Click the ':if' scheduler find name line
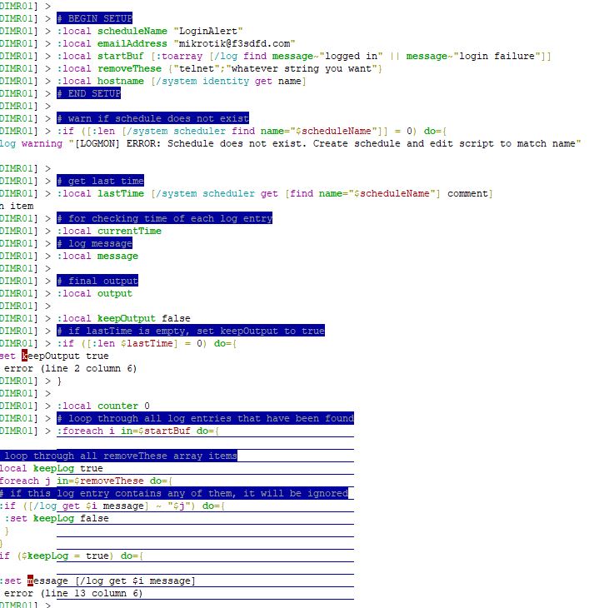 252,131
